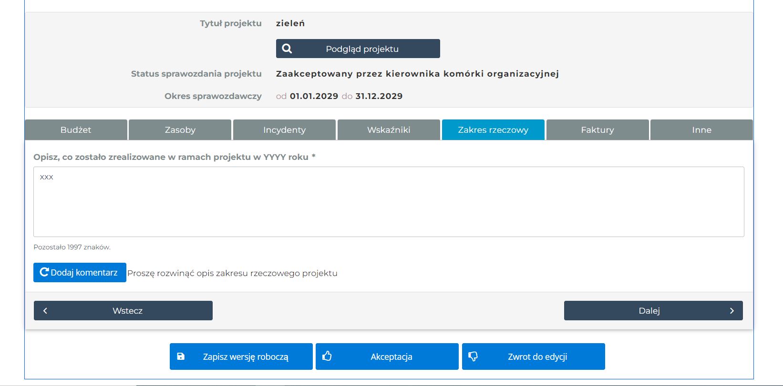This screenshot has width=783, height=386.
Task: Open the Zasoby tab
Action: [180, 130]
